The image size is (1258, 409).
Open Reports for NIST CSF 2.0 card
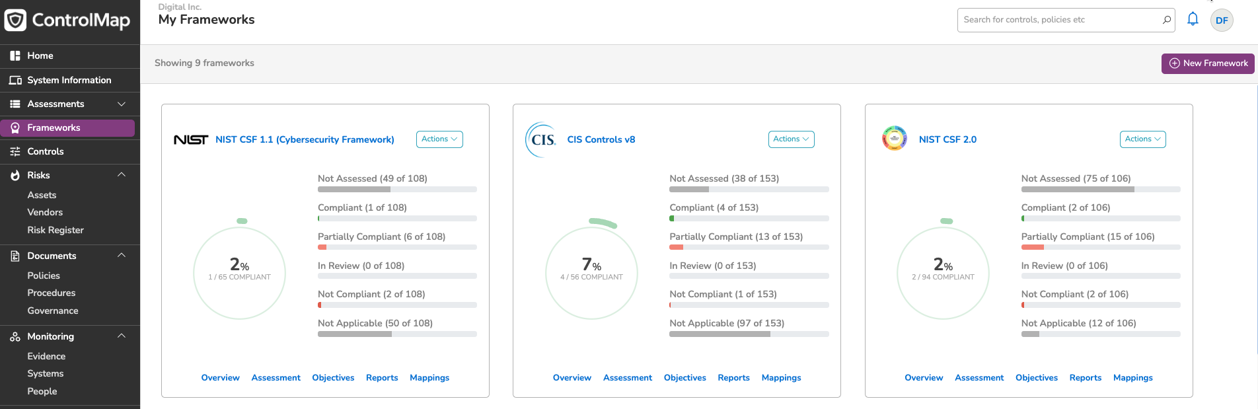(x=1086, y=378)
